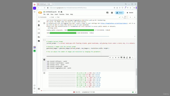The width and height of the screenshot is (170, 96).
Task: Expand the runtime connection dropdown arrow
Action: point(130,17)
